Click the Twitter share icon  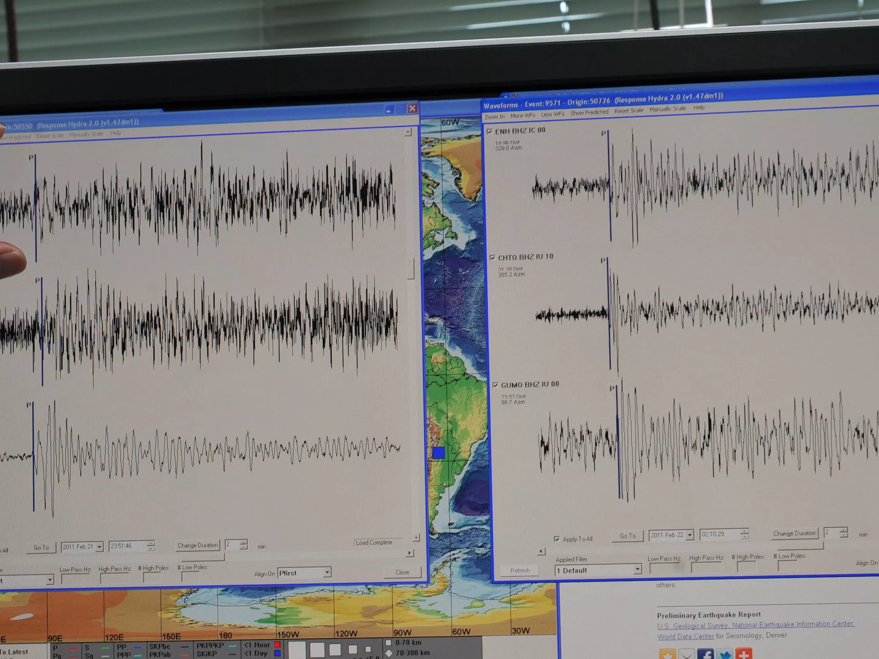(725, 655)
